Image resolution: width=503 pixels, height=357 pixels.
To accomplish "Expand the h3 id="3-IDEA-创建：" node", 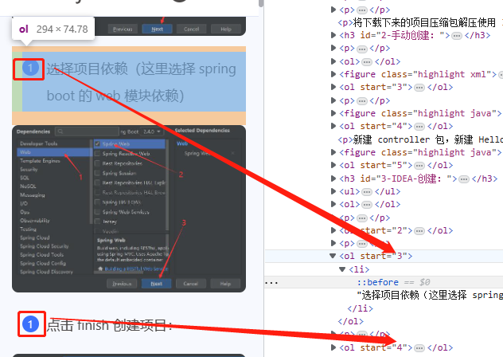I will [x=333, y=178].
